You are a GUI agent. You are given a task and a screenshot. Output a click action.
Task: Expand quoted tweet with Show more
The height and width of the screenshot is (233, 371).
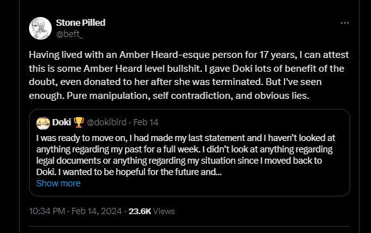(x=58, y=183)
